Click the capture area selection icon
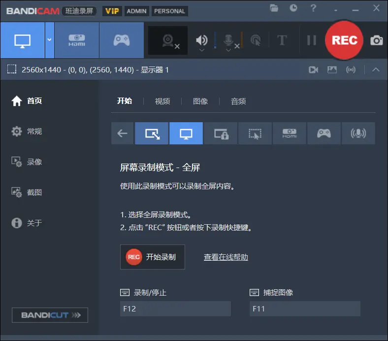 [12, 69]
